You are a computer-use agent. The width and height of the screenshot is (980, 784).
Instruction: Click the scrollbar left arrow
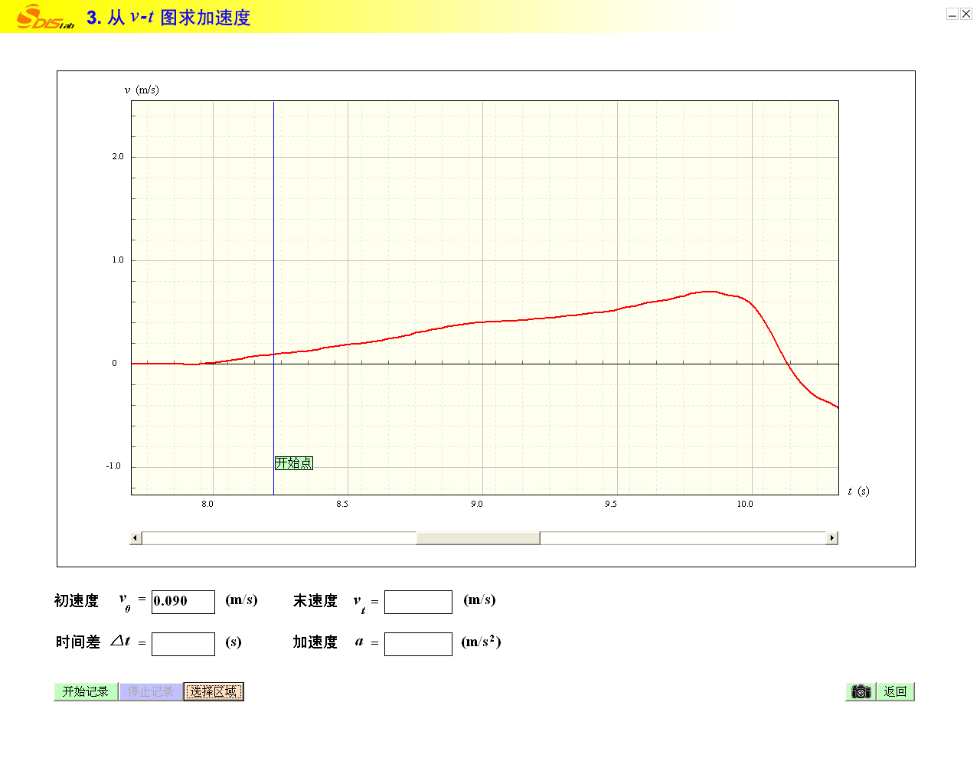[x=136, y=538]
